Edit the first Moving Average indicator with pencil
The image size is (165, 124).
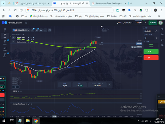tap(31, 38)
